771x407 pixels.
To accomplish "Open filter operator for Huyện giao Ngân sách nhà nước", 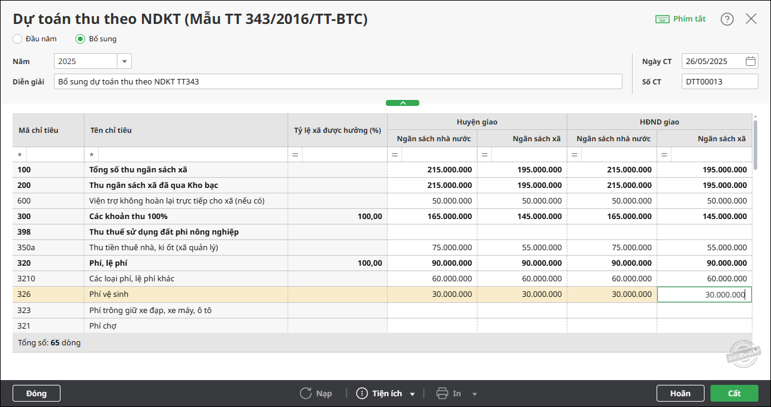I will (395, 155).
